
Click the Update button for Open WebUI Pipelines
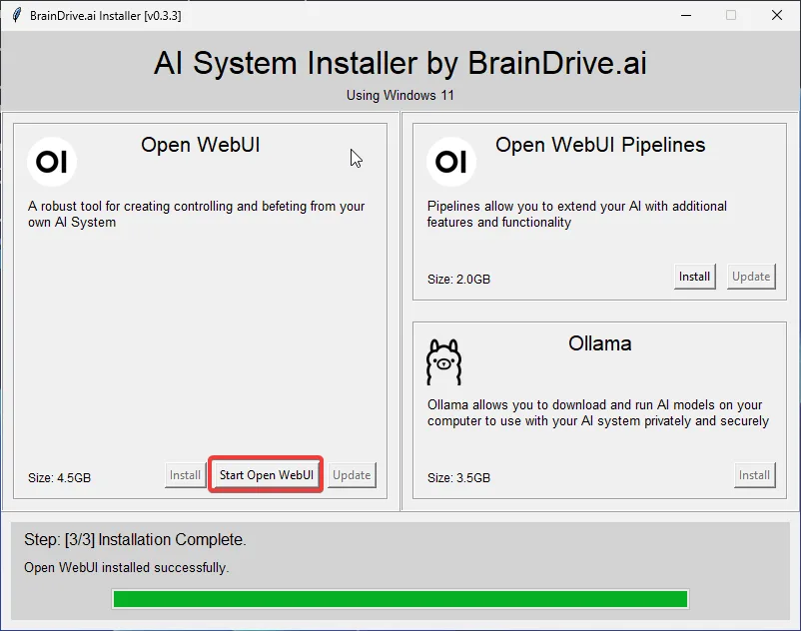[x=751, y=277]
